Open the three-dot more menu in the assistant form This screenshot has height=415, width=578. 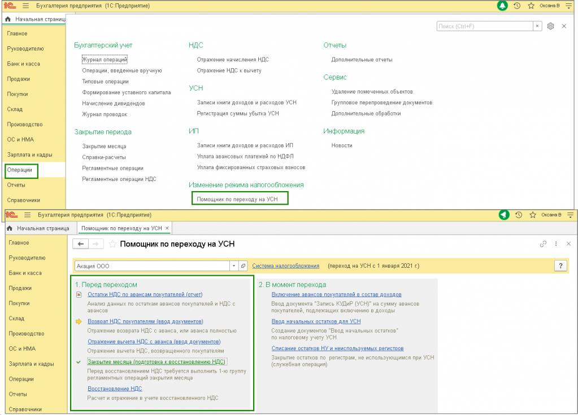[556, 244]
